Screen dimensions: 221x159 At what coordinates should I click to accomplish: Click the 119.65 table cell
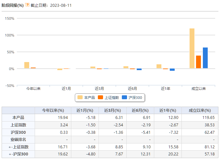point(208,118)
